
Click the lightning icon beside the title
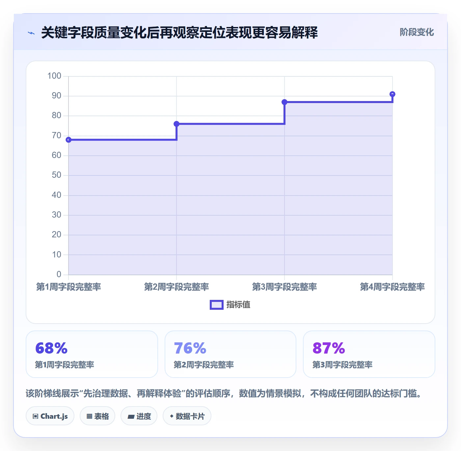(31, 33)
